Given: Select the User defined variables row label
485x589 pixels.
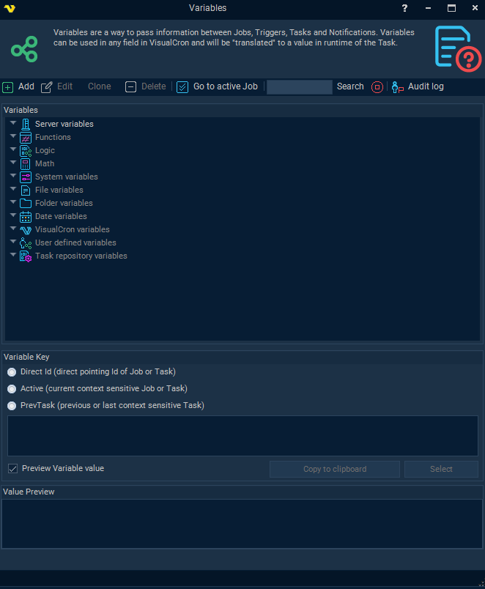Looking at the screenshot, I should click(75, 242).
